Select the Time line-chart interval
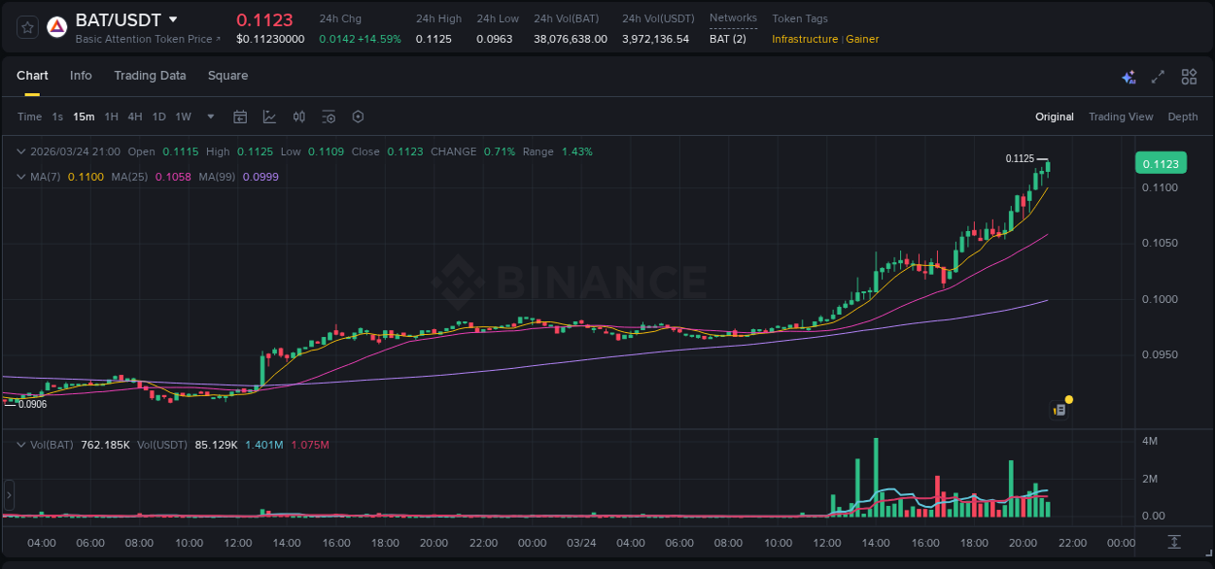 click(29, 117)
